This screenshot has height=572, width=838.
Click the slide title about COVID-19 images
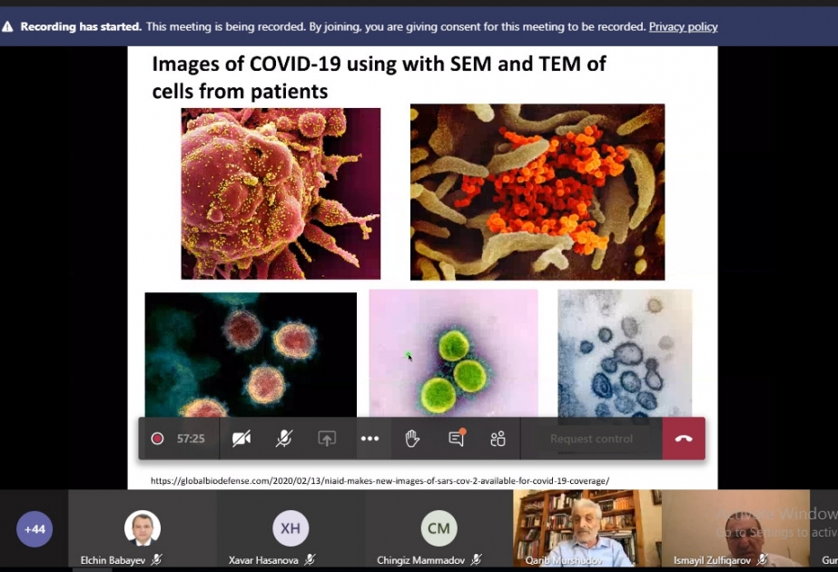(x=379, y=77)
